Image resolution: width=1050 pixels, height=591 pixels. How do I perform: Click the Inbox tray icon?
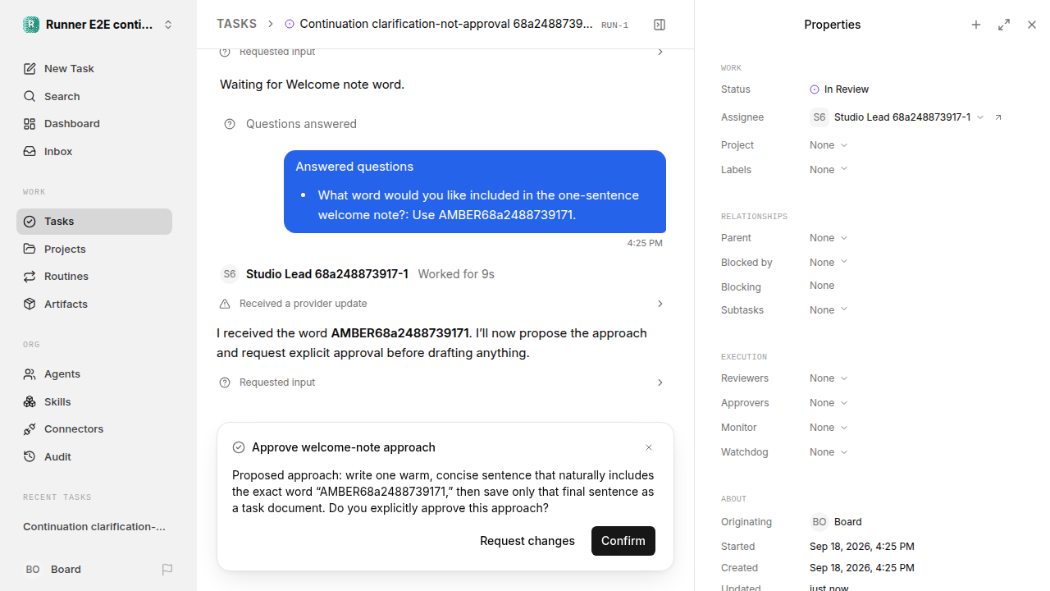[x=30, y=151]
